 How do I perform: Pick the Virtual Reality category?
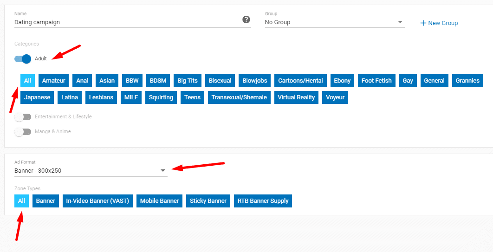point(296,97)
